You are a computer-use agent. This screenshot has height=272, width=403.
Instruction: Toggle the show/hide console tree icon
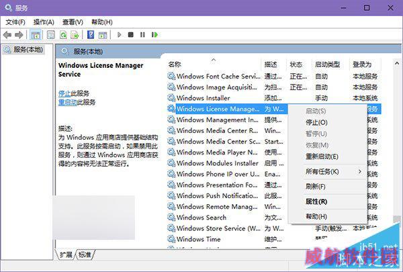pyautogui.click(x=35, y=35)
